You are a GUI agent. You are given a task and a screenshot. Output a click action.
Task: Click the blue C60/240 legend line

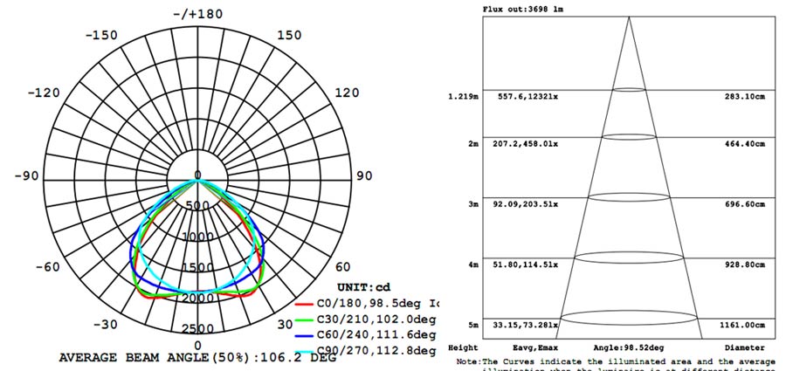(304, 335)
